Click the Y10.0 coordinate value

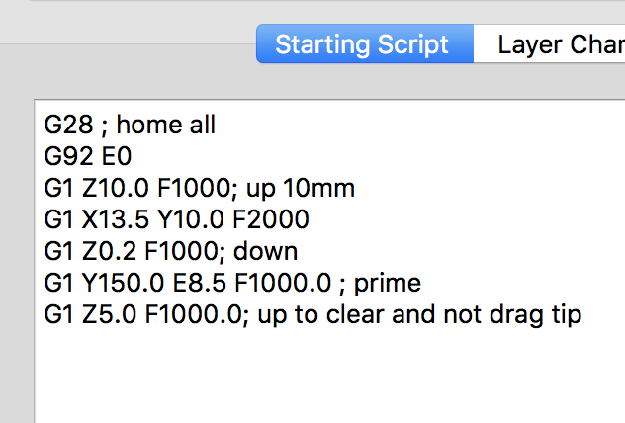pos(191,219)
